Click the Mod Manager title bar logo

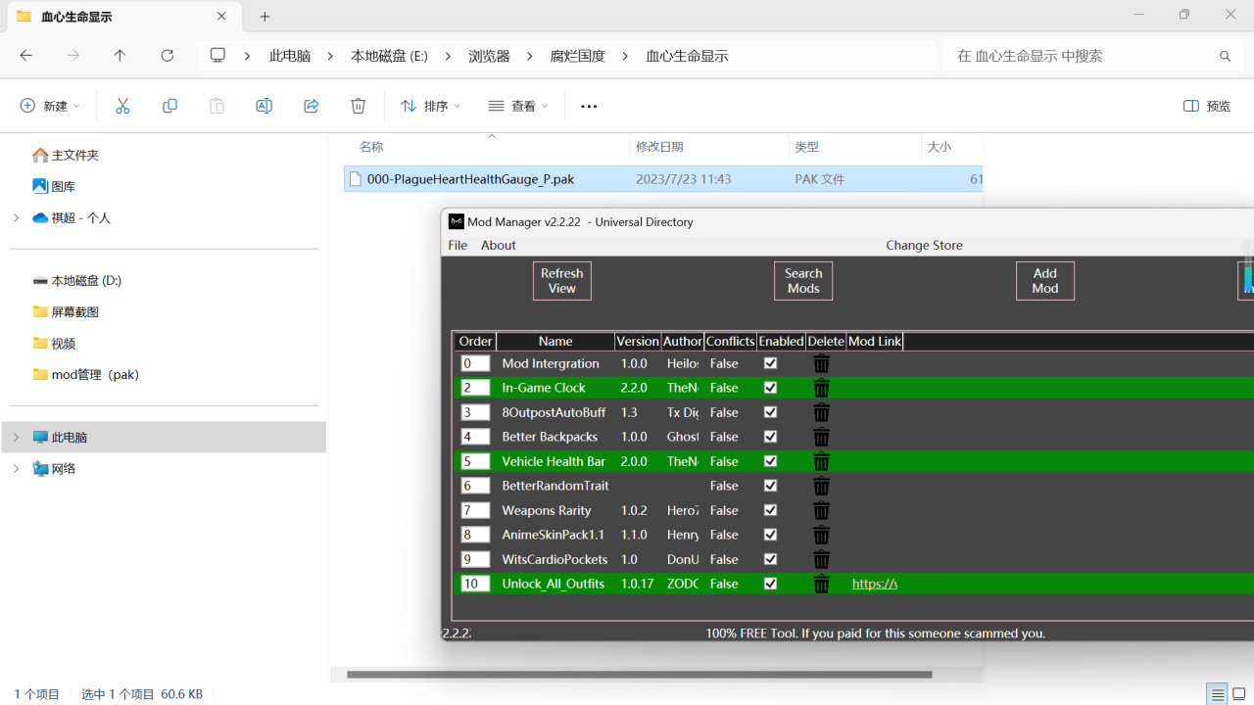[x=456, y=221]
